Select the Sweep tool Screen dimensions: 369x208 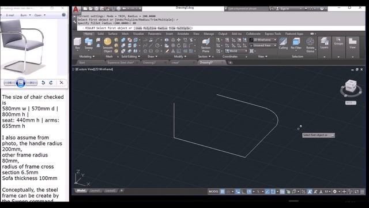(x=89, y=43)
